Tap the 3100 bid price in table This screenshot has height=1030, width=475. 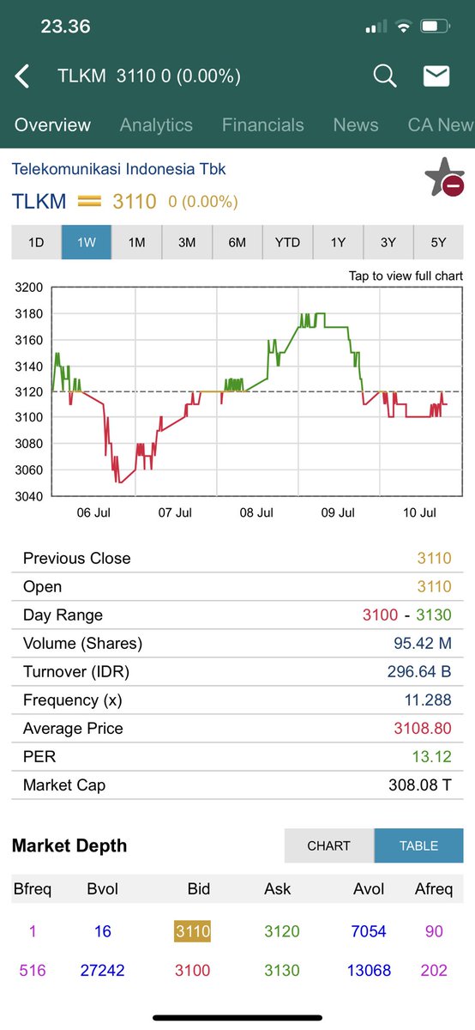coord(193,970)
